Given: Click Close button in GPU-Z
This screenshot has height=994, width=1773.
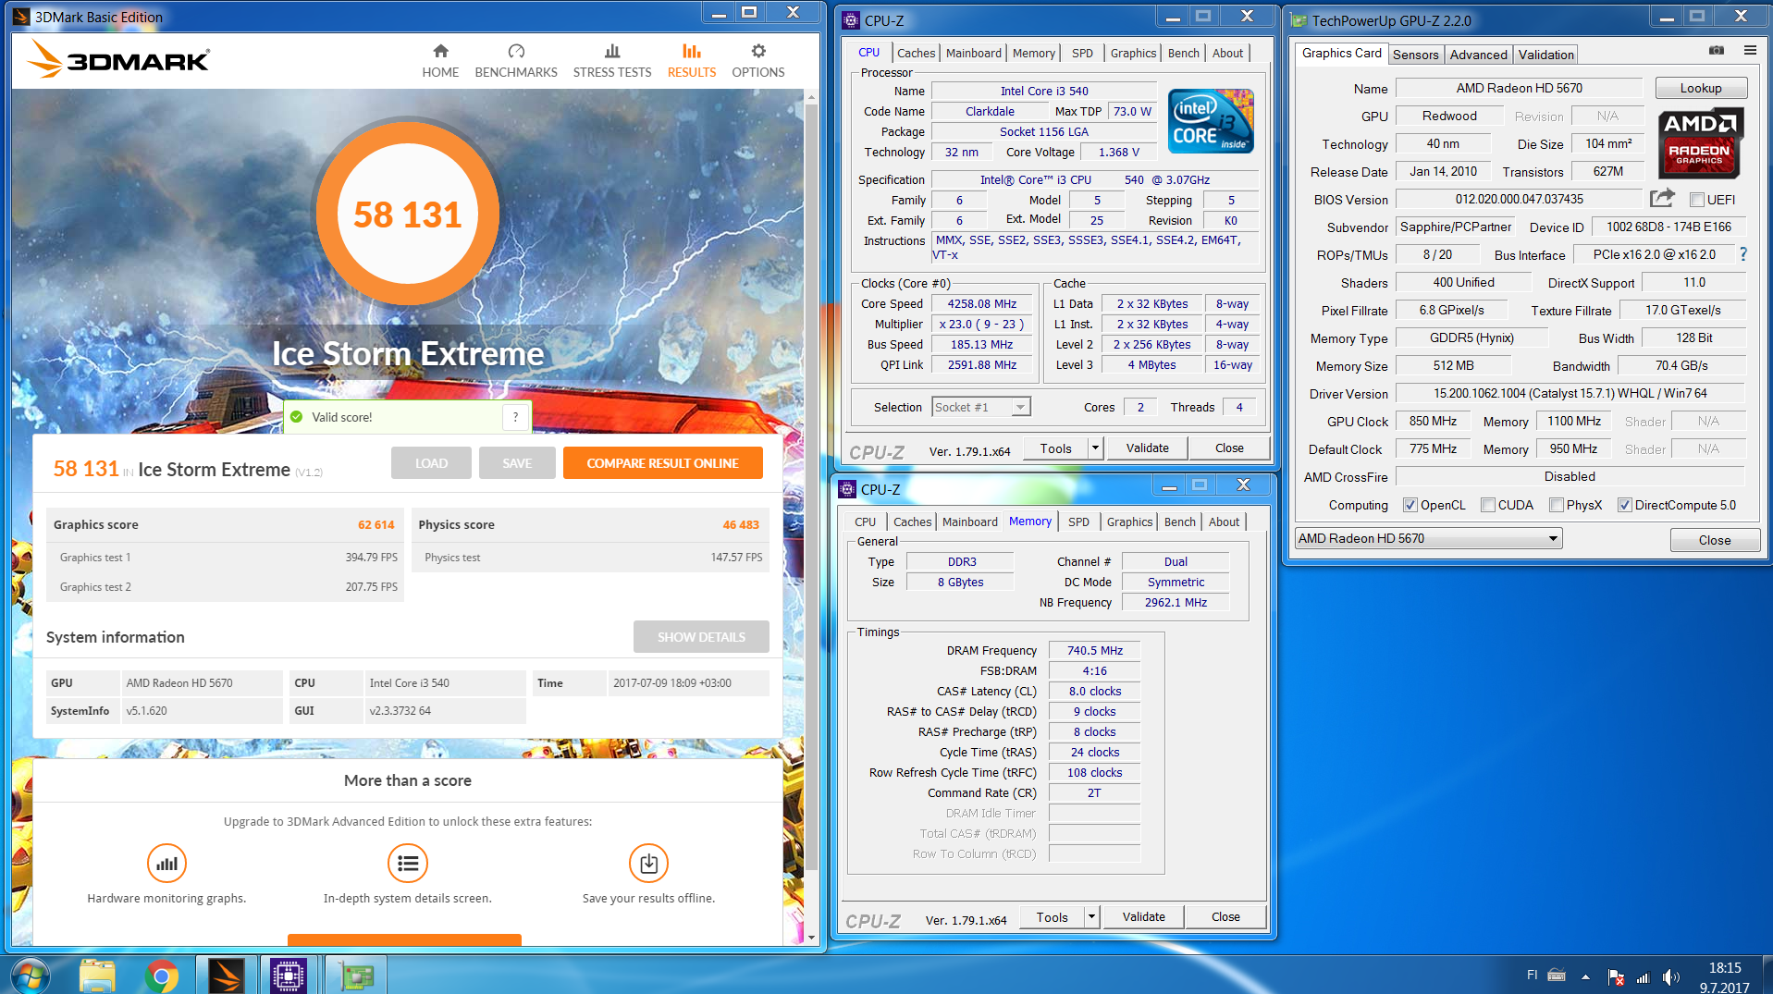Looking at the screenshot, I should click(1714, 540).
